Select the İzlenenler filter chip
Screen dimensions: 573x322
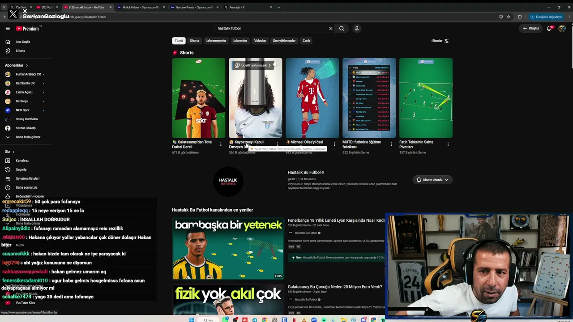240,41
